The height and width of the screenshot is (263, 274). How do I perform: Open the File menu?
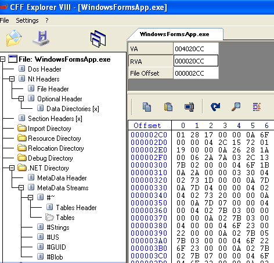coord(4,20)
